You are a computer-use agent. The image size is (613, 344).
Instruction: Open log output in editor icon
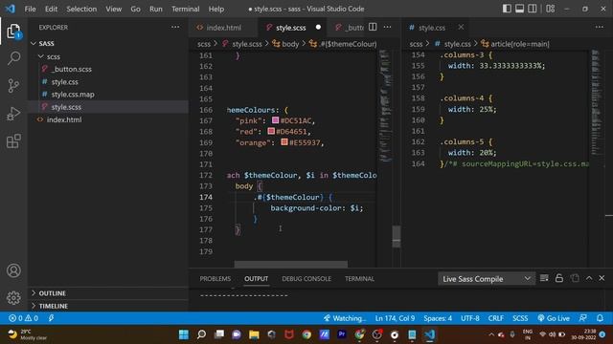(575, 278)
